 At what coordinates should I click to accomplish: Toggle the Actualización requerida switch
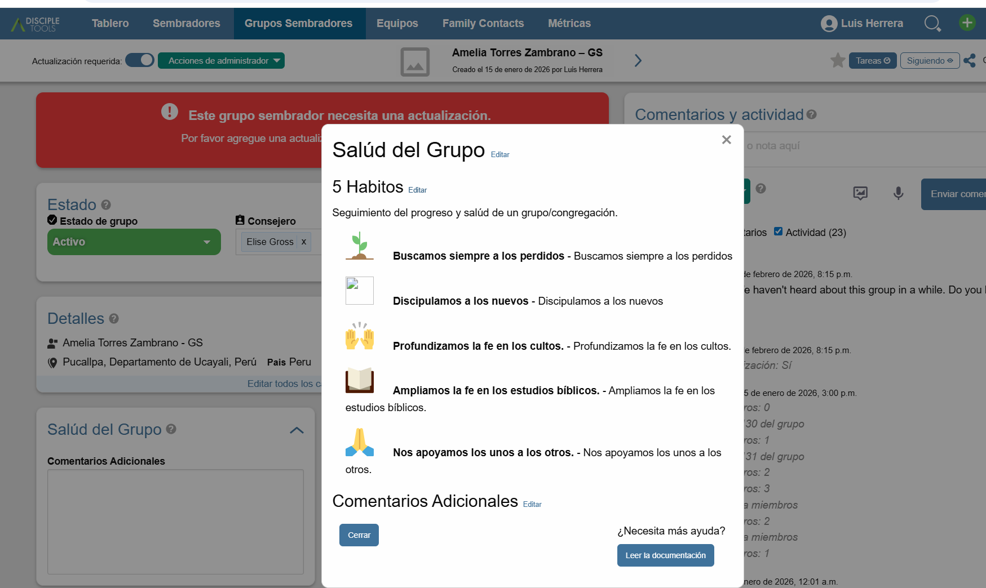coord(140,60)
